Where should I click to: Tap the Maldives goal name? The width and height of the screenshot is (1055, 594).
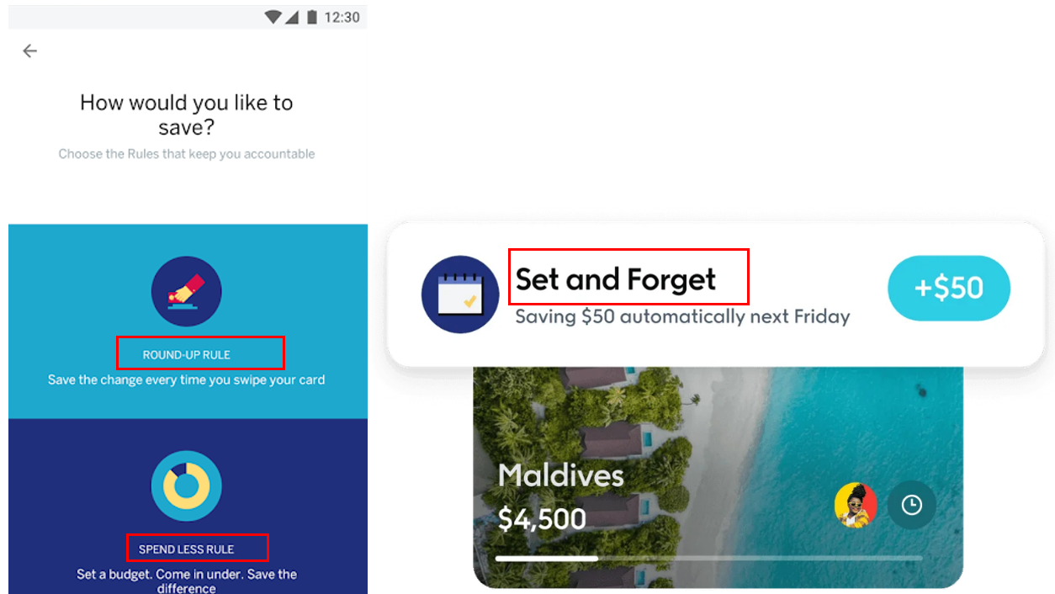point(560,475)
